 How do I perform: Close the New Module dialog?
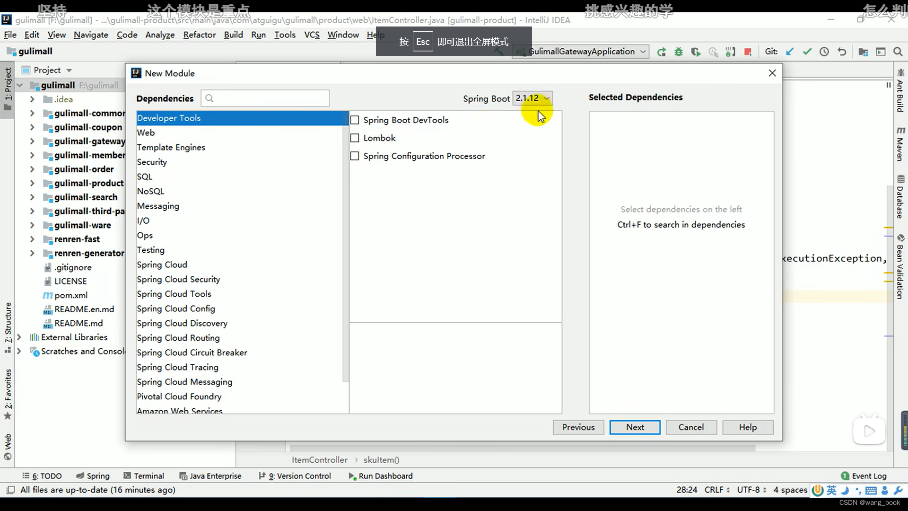tap(772, 73)
